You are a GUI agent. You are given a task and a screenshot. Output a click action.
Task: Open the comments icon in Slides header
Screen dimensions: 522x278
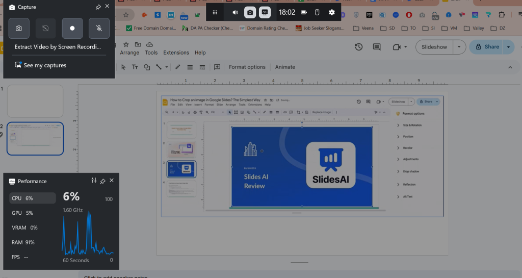pyautogui.click(x=377, y=47)
